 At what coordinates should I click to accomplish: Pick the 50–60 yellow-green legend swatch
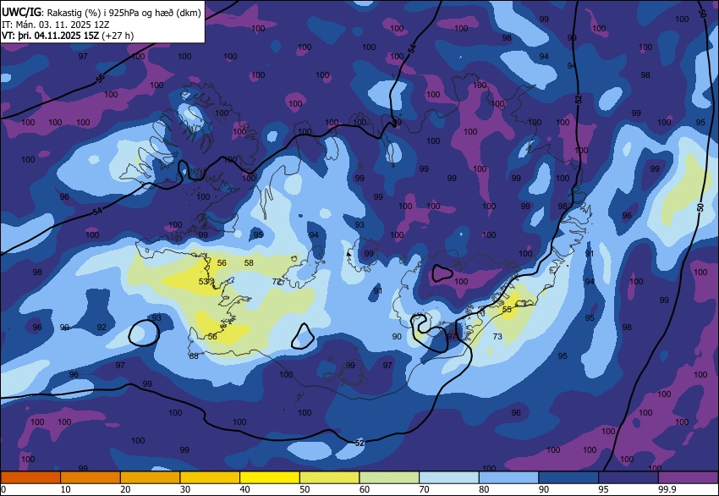pos(329,477)
